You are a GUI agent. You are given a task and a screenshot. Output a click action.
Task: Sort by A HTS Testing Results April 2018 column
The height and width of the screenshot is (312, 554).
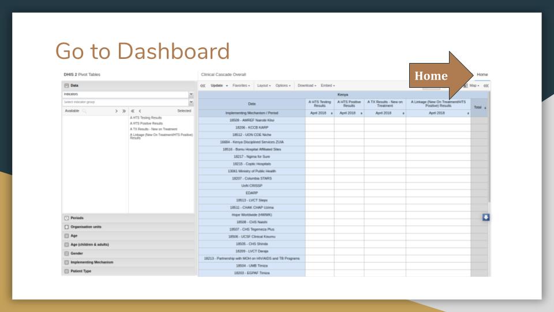pos(331,114)
